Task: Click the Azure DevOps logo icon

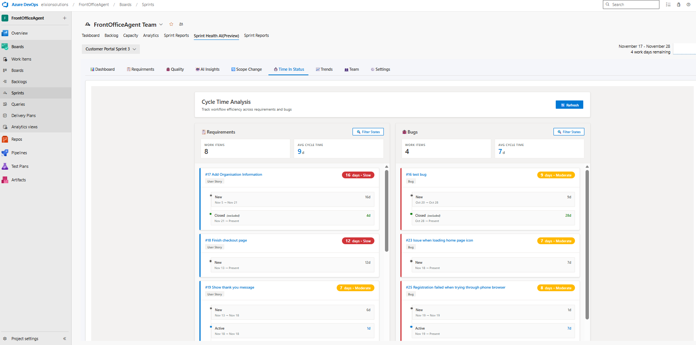Action: 5,5
